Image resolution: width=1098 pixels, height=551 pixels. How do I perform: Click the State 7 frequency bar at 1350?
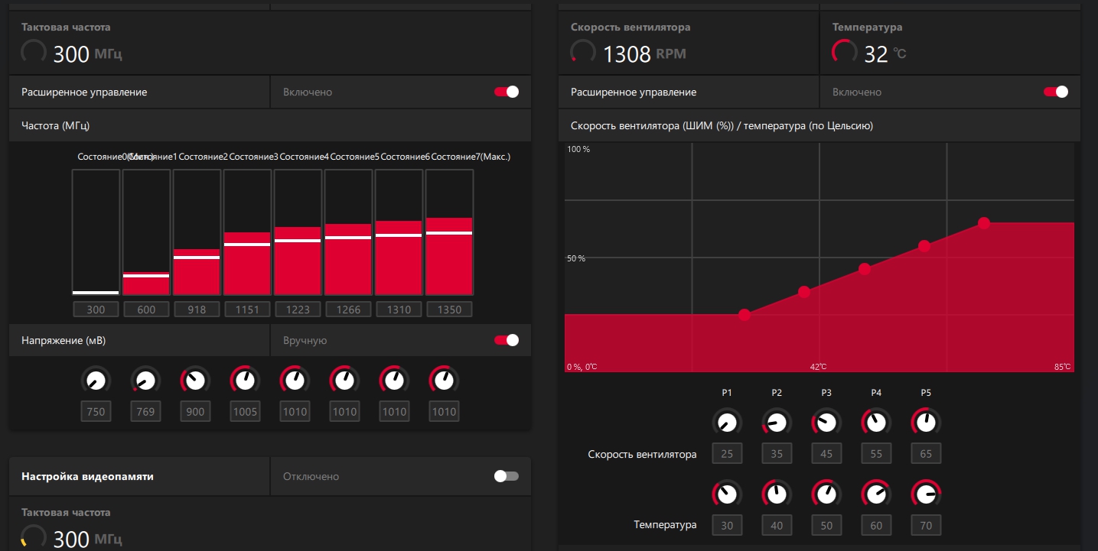450,232
